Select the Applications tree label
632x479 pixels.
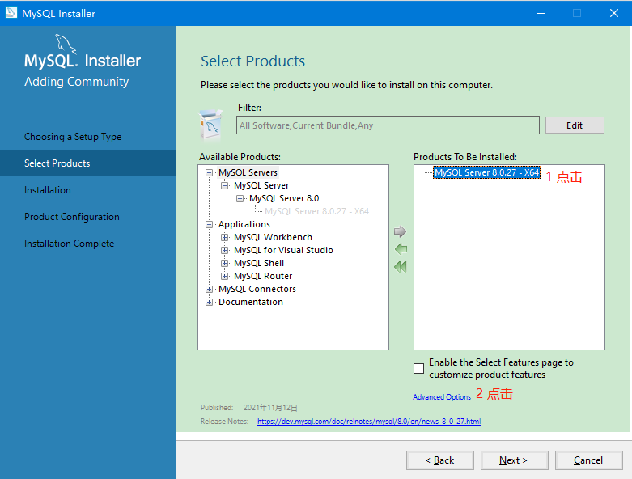tap(244, 224)
